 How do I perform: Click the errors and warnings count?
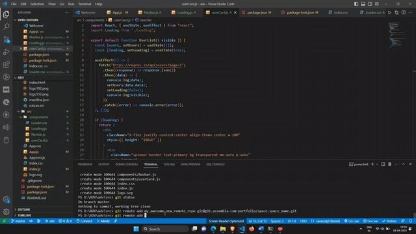[x=65, y=221]
